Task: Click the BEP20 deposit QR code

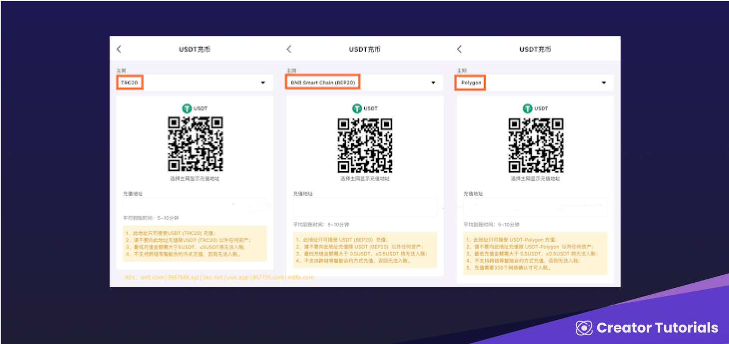Action: [x=365, y=144]
